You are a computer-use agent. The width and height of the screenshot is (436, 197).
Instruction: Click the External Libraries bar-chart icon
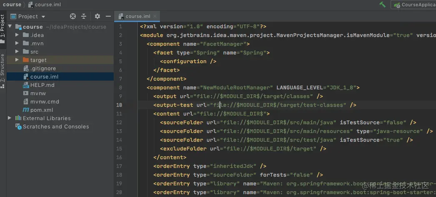point(18,118)
